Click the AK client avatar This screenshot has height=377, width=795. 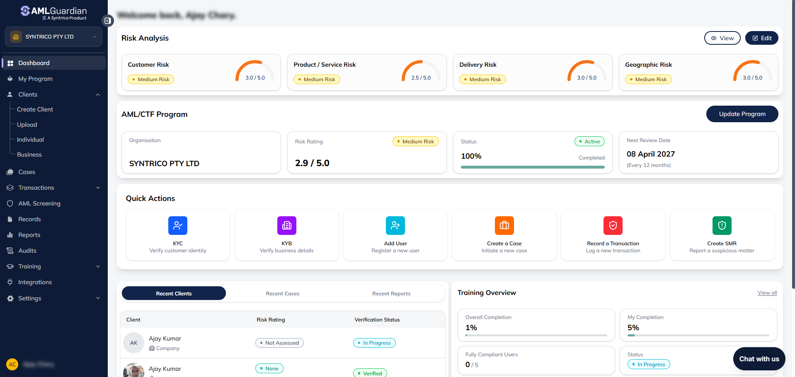click(134, 343)
